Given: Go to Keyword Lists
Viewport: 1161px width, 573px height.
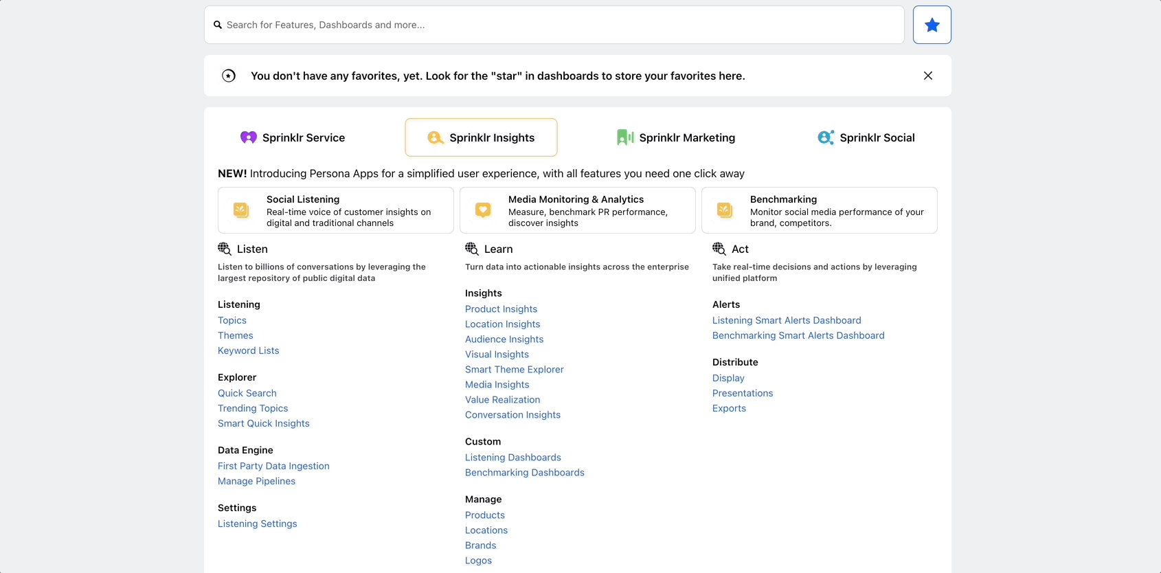Looking at the screenshot, I should [x=249, y=350].
